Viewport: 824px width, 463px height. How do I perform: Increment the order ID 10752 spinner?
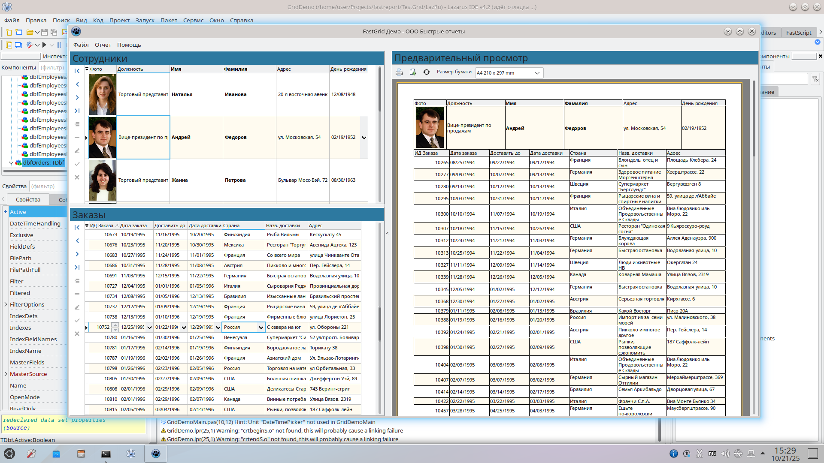click(115, 325)
